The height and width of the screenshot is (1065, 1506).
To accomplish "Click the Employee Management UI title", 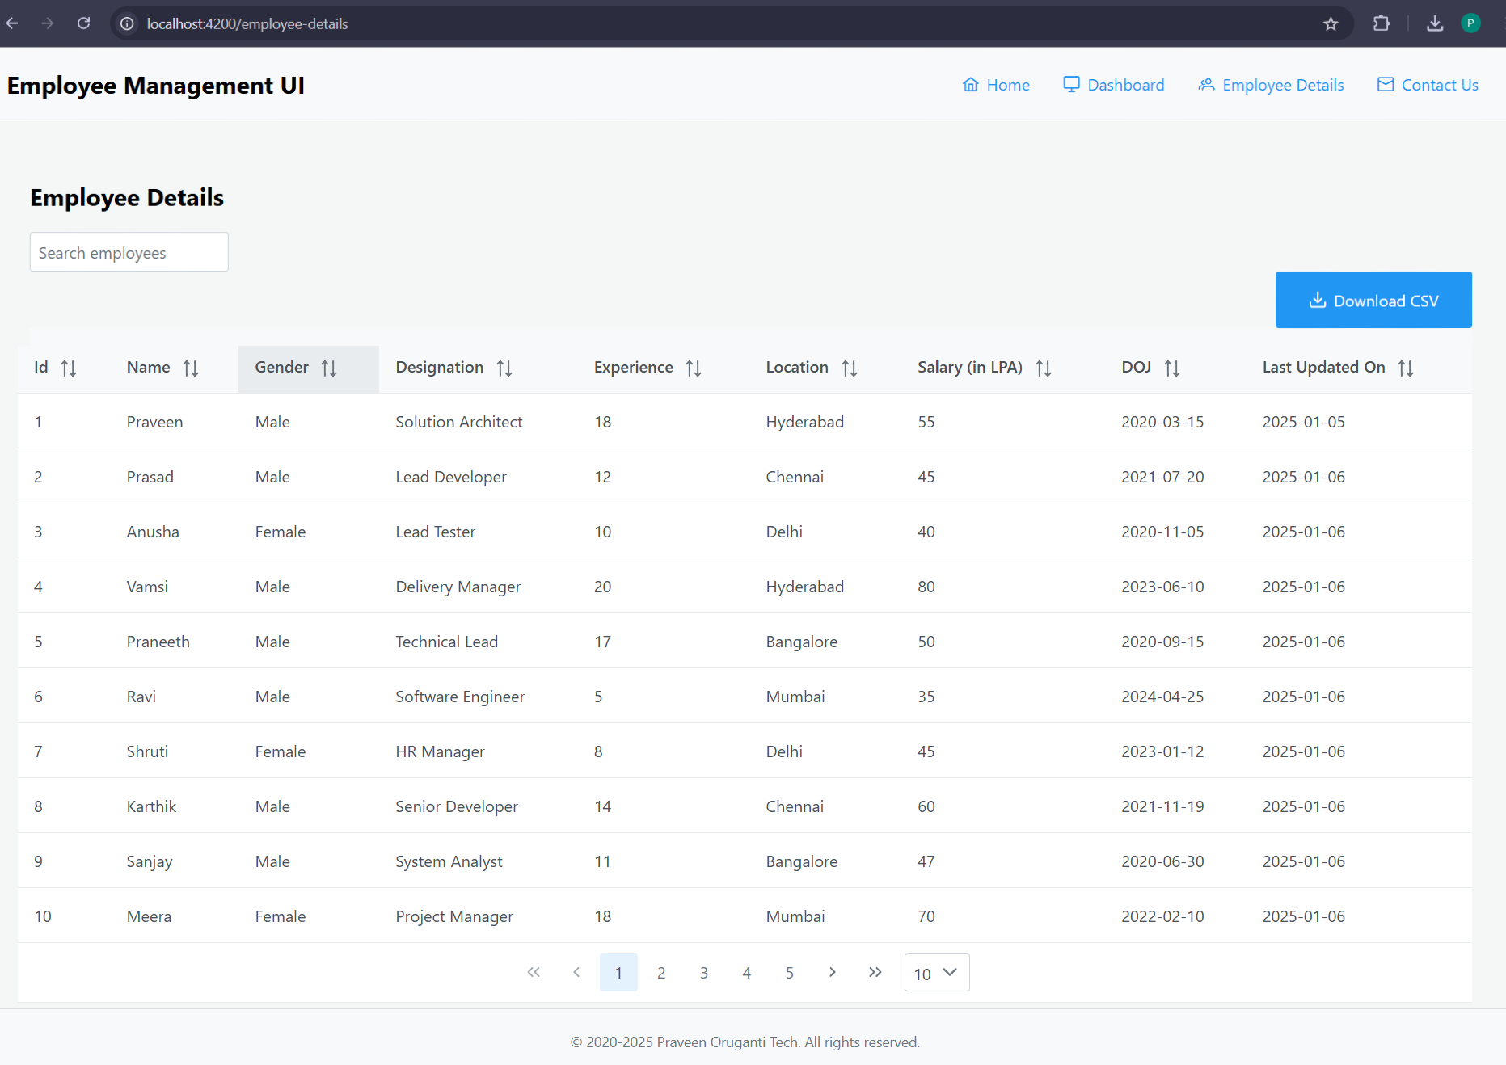I will (x=156, y=86).
